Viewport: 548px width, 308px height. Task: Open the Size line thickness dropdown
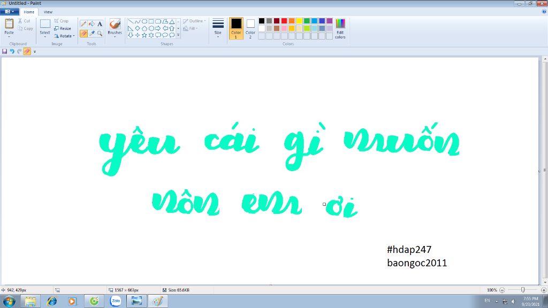[218, 28]
